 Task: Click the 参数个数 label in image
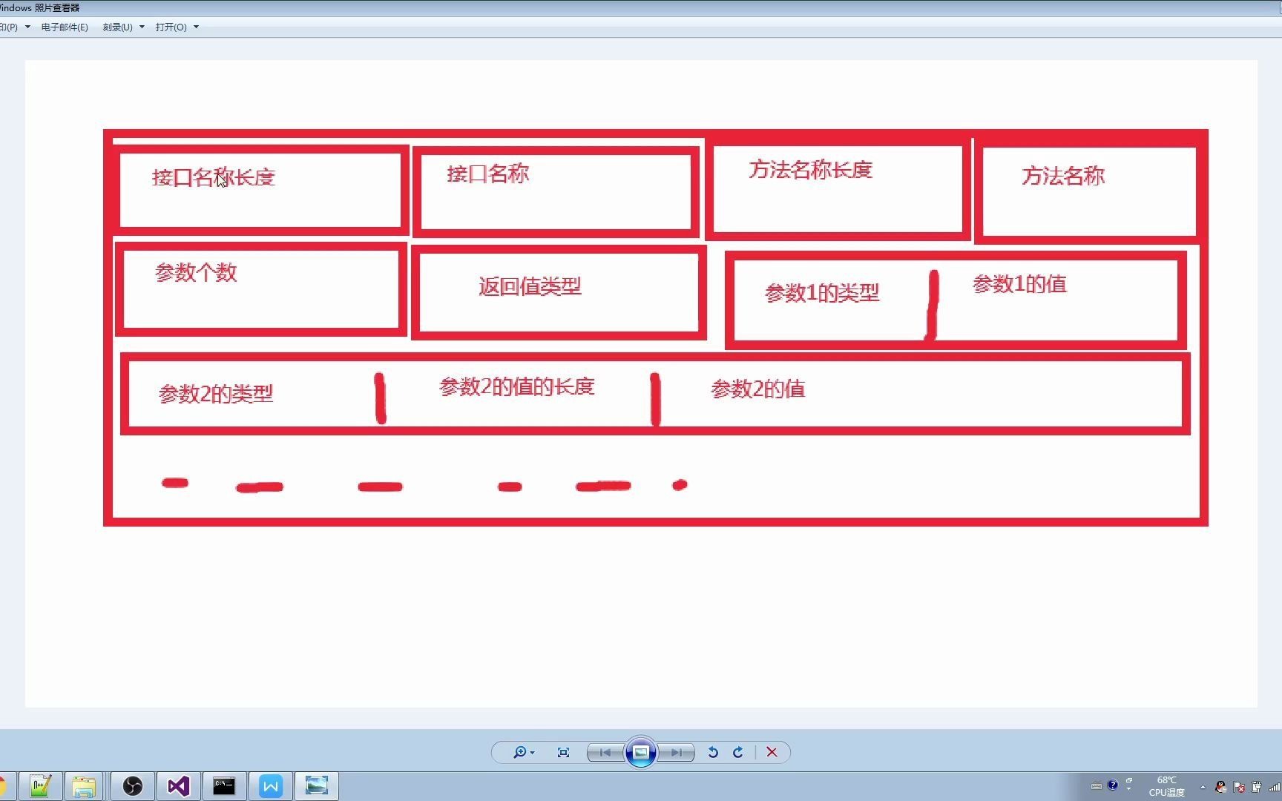click(x=196, y=272)
